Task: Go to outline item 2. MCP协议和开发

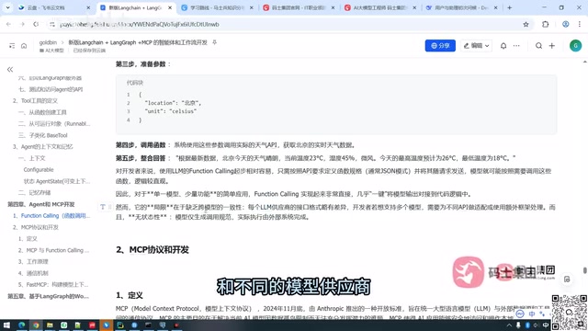Action: [36, 227]
